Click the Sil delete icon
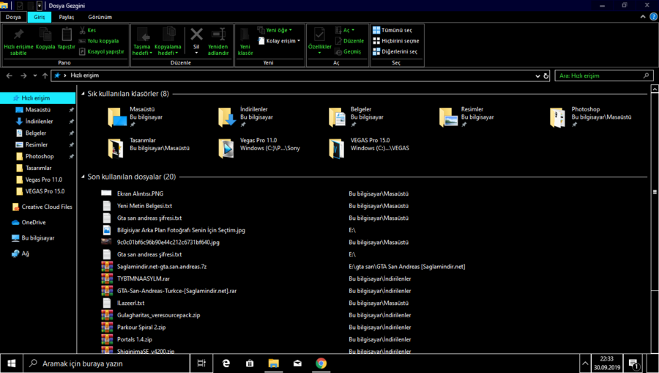Viewport: 659px width, 373px height. point(196,34)
